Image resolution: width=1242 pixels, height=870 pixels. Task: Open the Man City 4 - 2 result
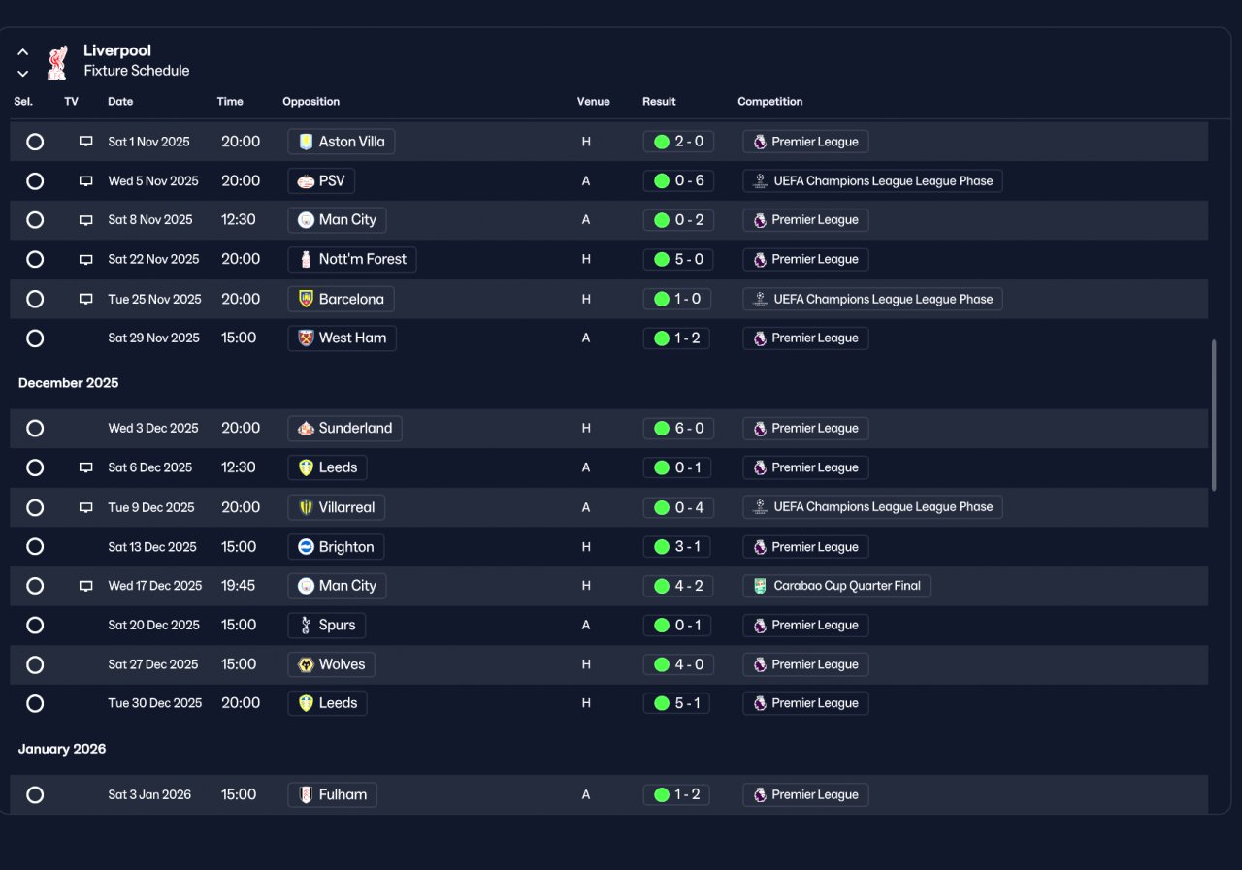677,586
